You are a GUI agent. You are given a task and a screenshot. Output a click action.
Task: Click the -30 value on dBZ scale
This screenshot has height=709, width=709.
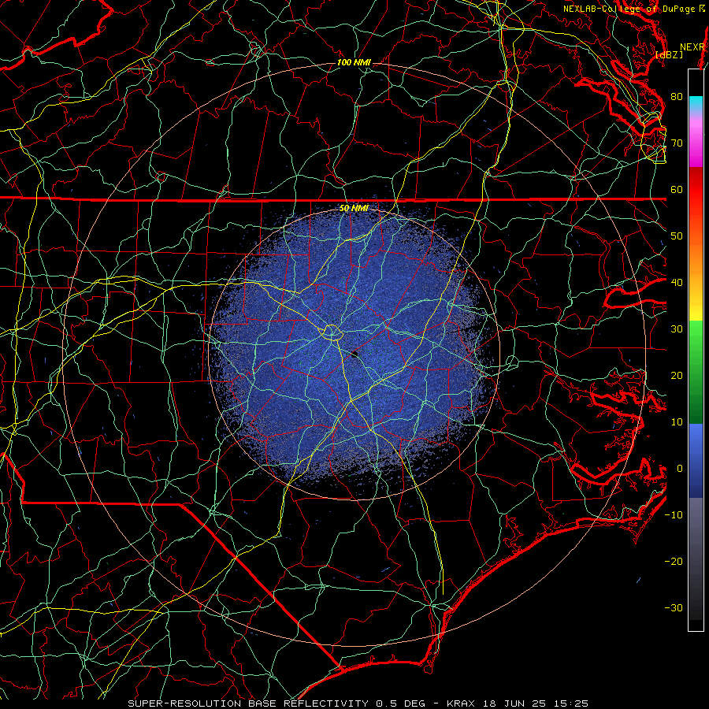(x=674, y=608)
